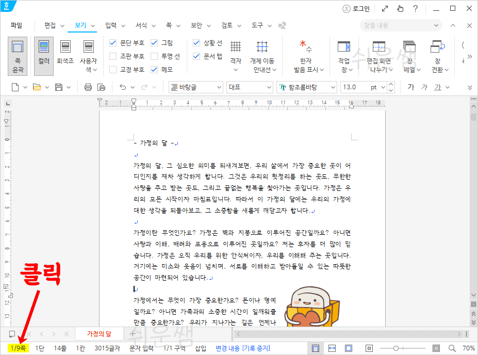This screenshot has width=478, height=355.
Task: Select the 가정의 달 document tab
Action: pyautogui.click(x=101, y=333)
